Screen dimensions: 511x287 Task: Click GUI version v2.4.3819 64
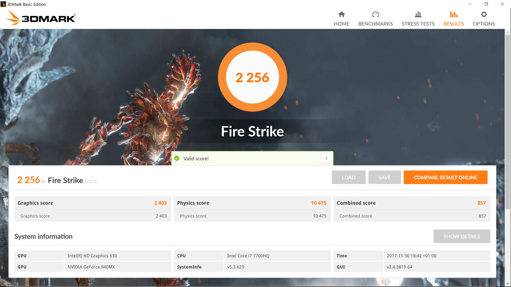[437, 267]
